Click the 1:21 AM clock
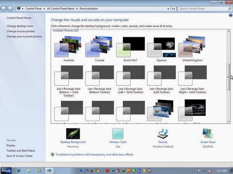This screenshot has width=233, height=174. (221, 171)
